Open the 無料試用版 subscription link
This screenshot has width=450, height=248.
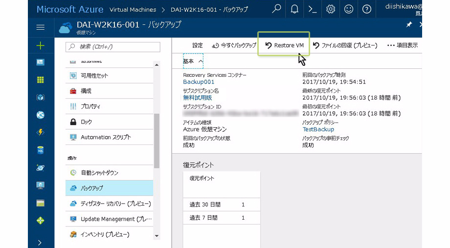point(198,98)
